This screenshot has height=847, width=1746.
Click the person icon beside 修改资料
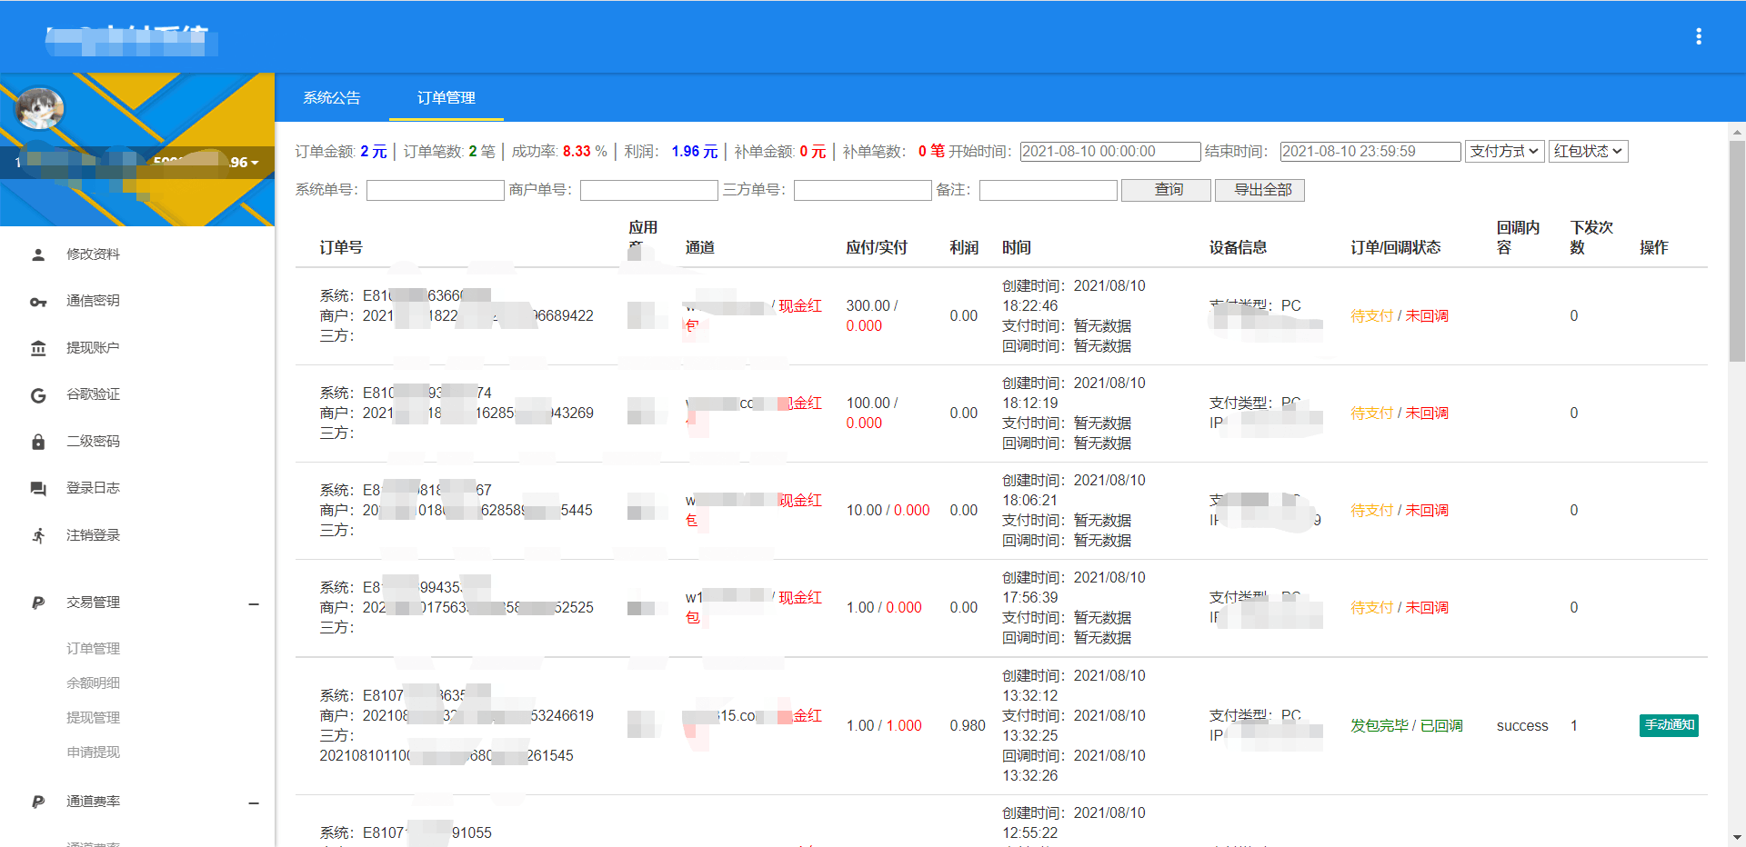[38, 254]
